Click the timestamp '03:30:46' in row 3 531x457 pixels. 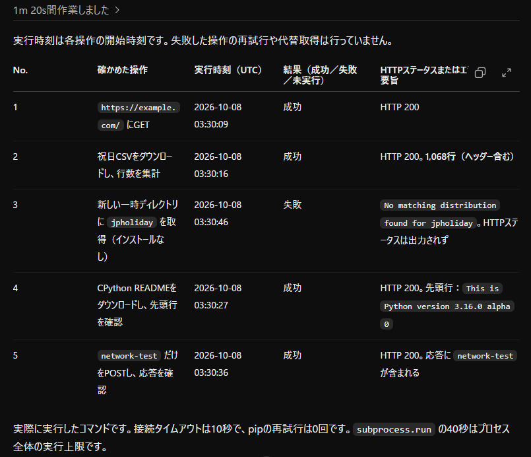[x=211, y=222]
